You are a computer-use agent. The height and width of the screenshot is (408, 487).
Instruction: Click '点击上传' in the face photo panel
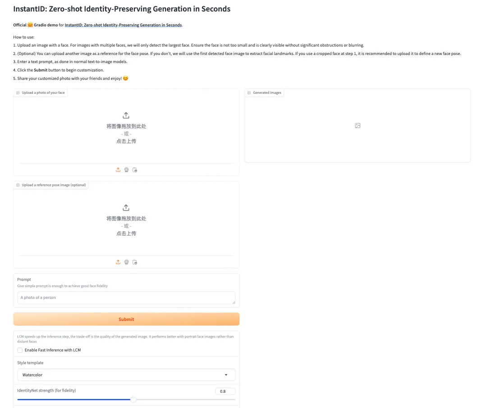(x=126, y=141)
